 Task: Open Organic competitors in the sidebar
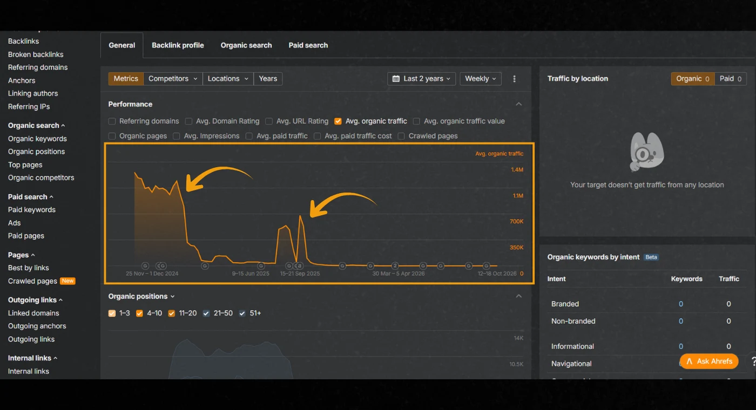41,177
